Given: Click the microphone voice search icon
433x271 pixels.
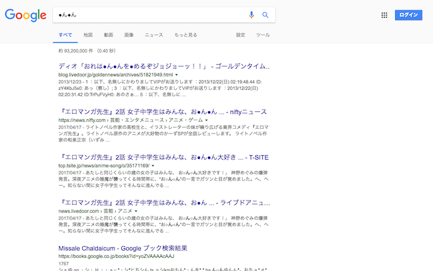Looking at the screenshot, I should click(251, 15).
